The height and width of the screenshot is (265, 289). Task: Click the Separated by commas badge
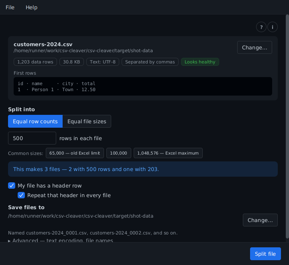pyautogui.click(x=150, y=62)
